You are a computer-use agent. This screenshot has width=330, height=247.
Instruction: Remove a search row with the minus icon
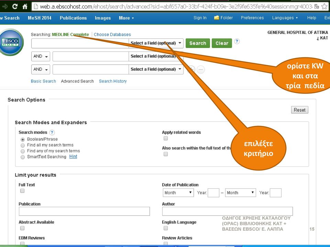[201, 70]
